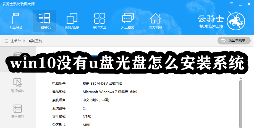This screenshot has width=254, height=128.
Task: Click the MBR value
Action: click(87, 125)
